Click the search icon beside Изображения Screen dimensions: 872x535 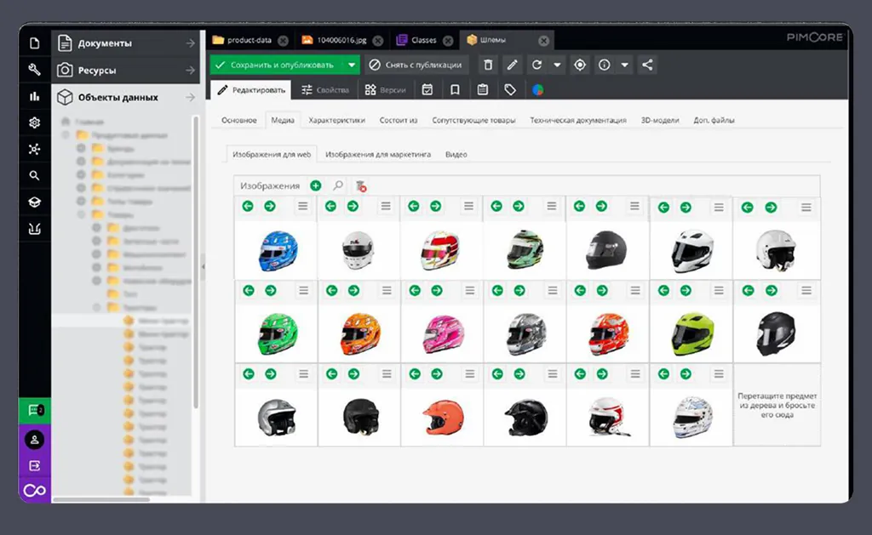tap(338, 185)
